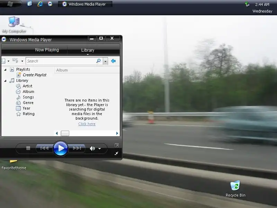Launch Media Player quick launch icon
This screenshot has width=277, height=208.
pos(50,4)
